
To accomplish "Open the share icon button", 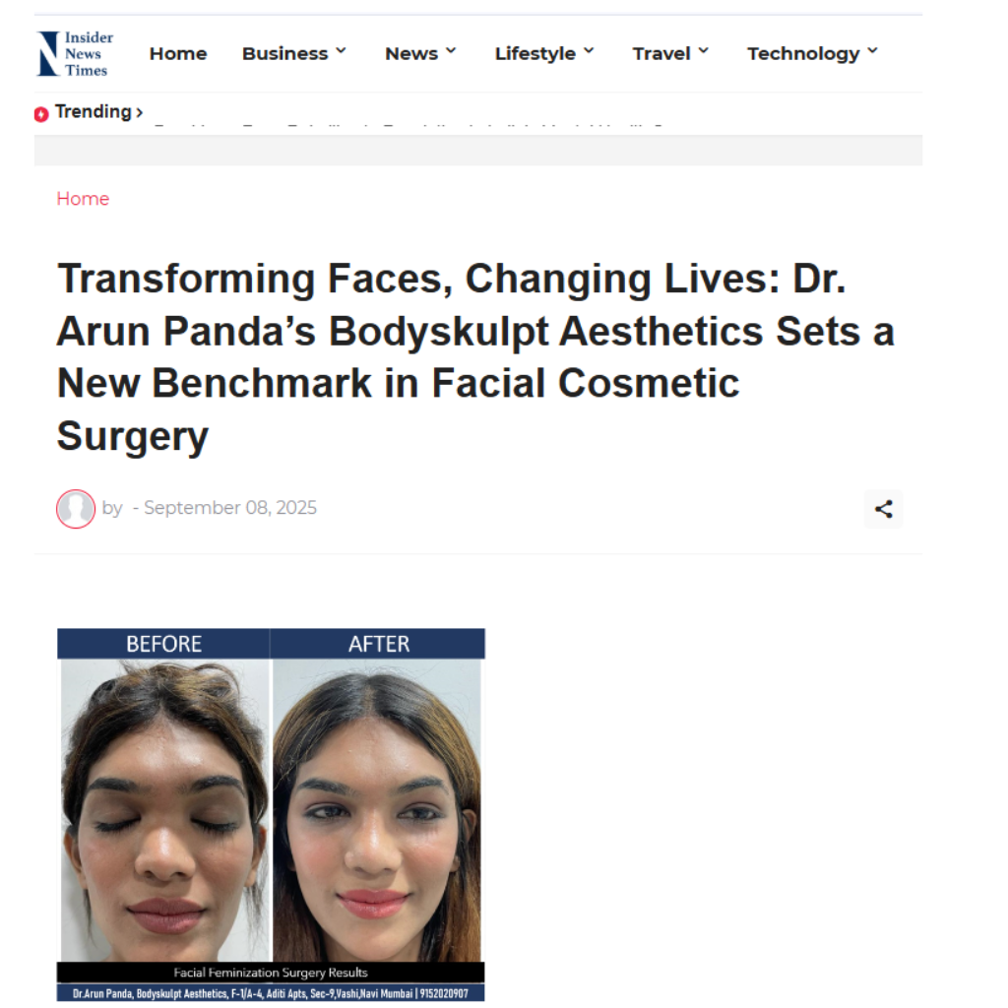I will point(883,509).
